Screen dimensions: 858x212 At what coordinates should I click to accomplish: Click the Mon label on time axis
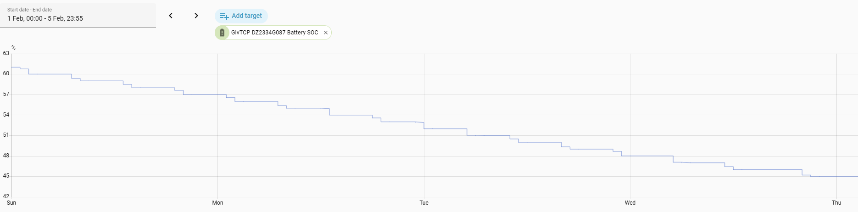[217, 203]
